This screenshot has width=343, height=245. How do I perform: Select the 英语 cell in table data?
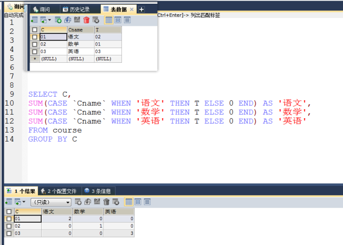tap(81, 51)
